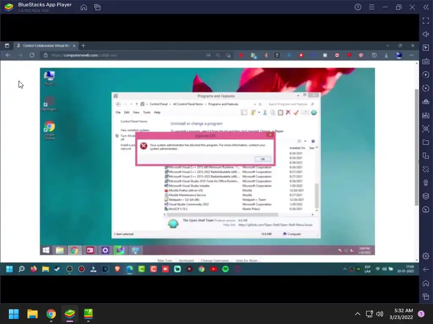Click the Google Chrome desktop shortcut in VM
This screenshot has height=324, width=433.
[49, 130]
